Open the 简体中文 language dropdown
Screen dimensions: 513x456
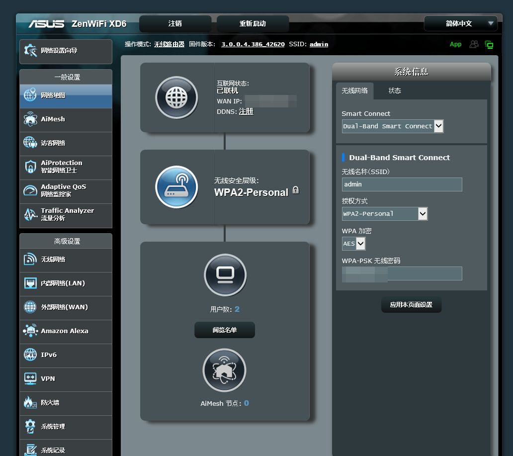coord(461,23)
